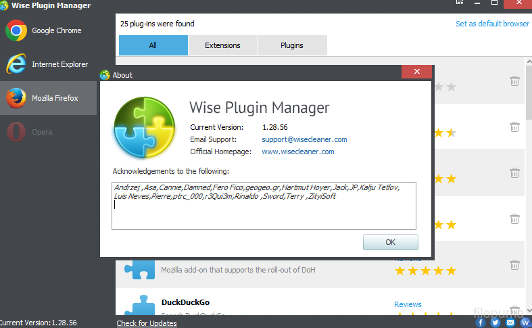Click the 'Current Version:1.28.56' status bar text
The height and width of the screenshot is (328, 532).
(x=39, y=323)
